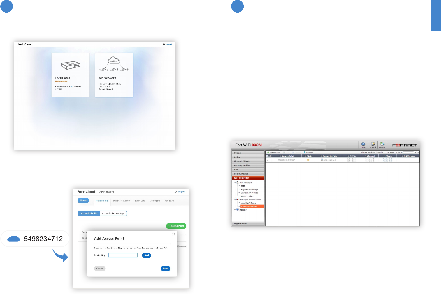Open the Event Logs tab

(140, 201)
